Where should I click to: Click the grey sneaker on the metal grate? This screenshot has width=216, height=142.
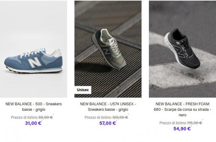pos(109,49)
